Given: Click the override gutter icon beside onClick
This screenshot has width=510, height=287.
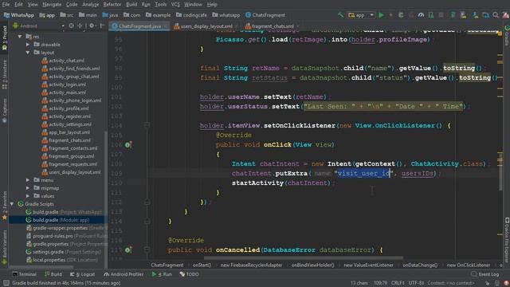Looking at the screenshot, I should [x=128, y=145].
